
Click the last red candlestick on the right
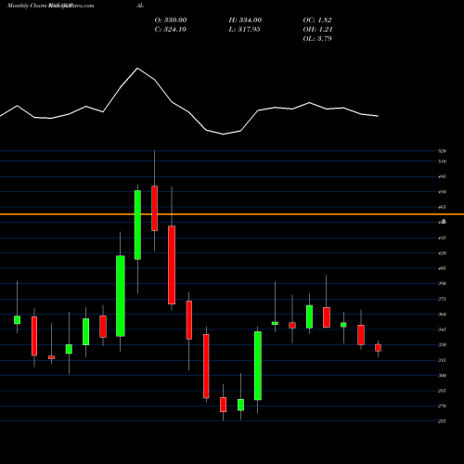(x=378, y=348)
